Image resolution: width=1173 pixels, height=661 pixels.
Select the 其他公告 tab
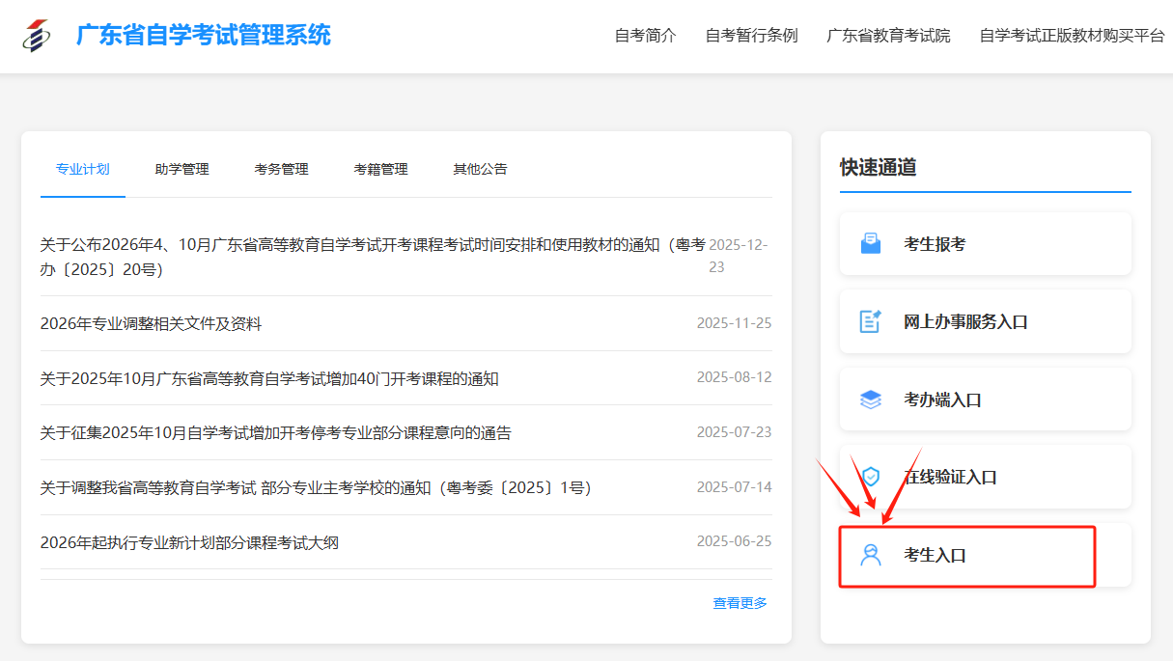(480, 169)
